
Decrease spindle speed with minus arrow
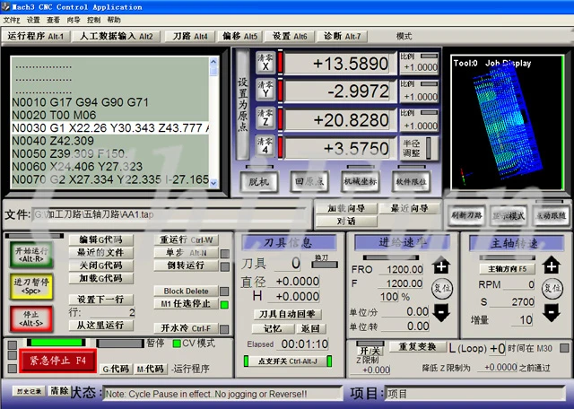[x=552, y=312]
